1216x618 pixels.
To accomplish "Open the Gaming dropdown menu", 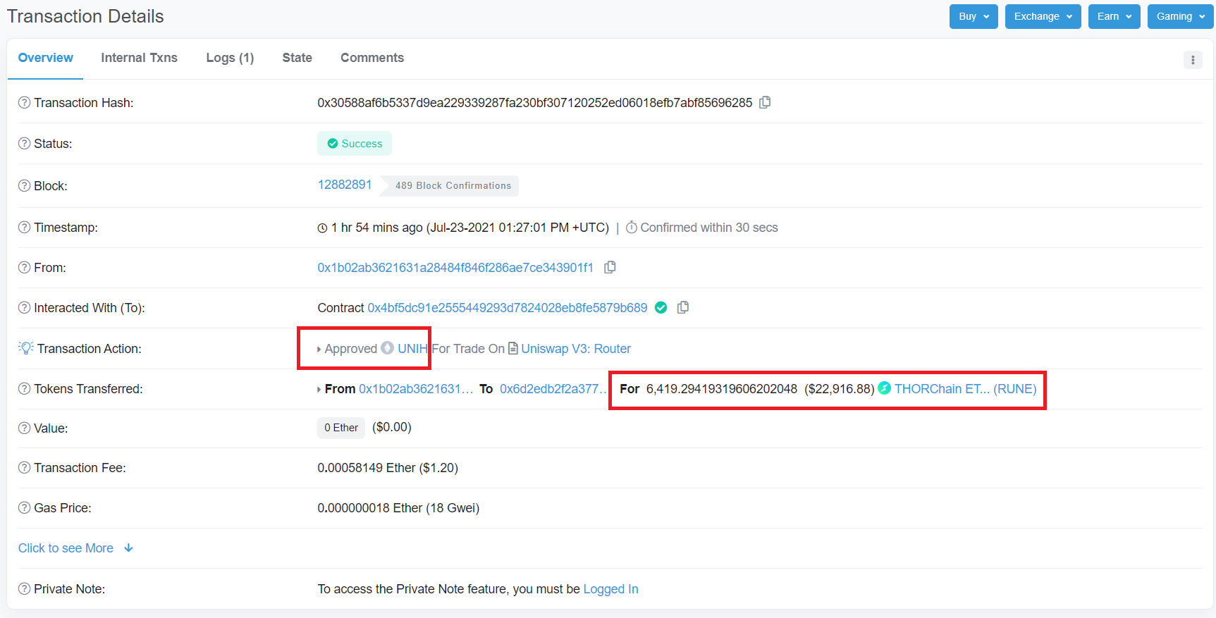I will click(x=1181, y=16).
